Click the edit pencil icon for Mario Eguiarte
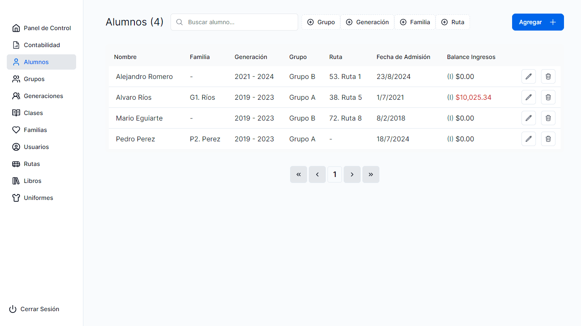Viewport: 581px width, 326px height. coord(528,118)
